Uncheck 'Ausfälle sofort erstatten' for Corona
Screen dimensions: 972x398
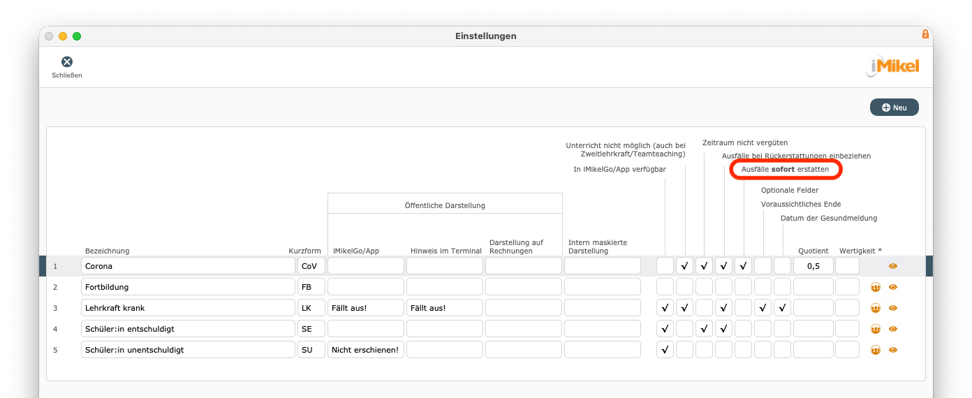pyautogui.click(x=743, y=266)
